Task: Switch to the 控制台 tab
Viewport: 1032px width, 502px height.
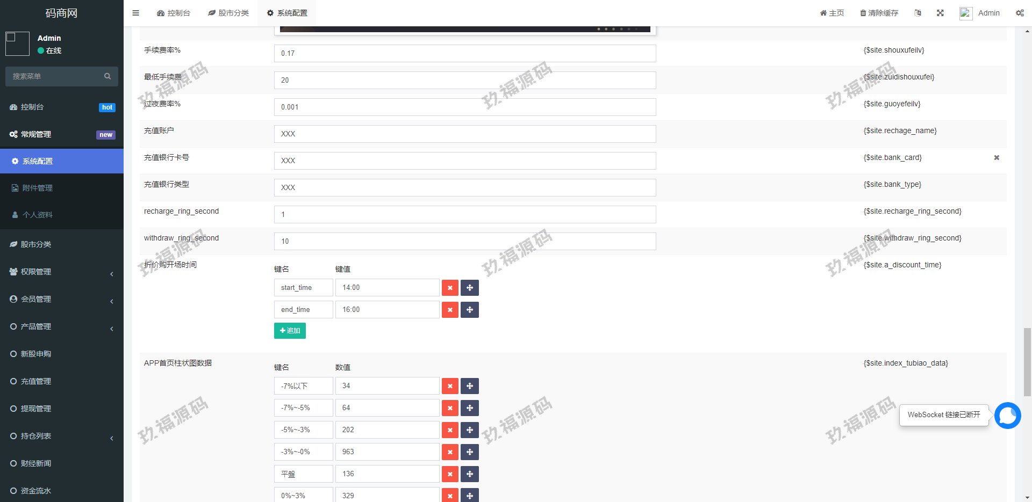Action: 174,13
